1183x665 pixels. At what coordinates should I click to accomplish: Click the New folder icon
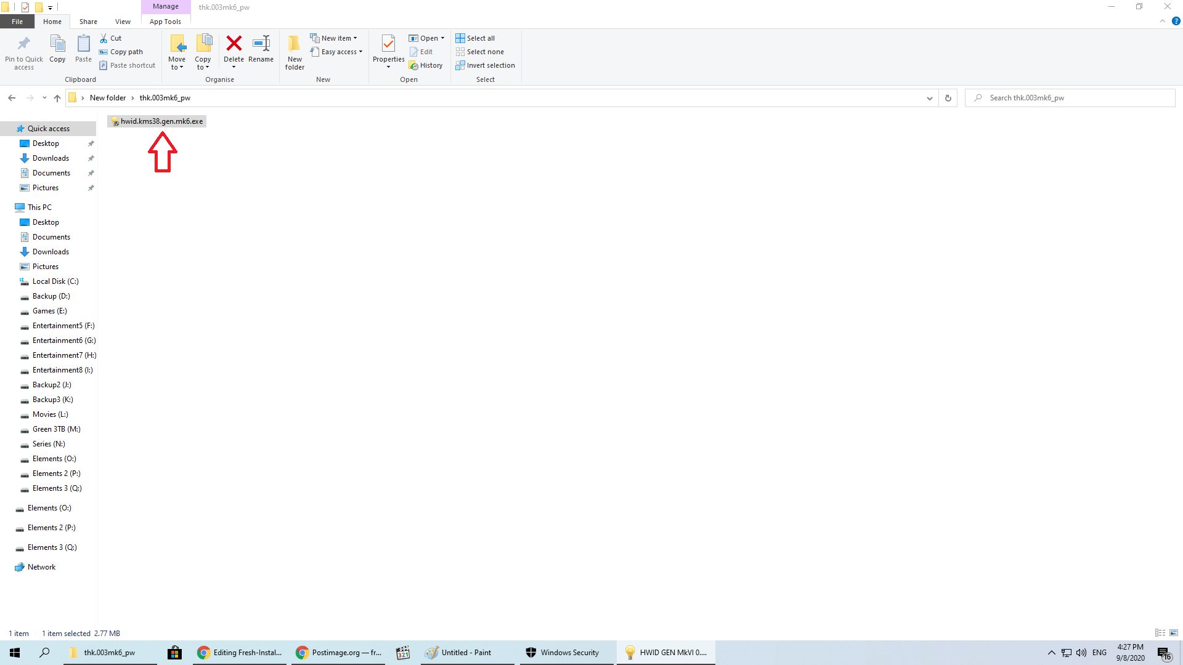click(x=295, y=44)
